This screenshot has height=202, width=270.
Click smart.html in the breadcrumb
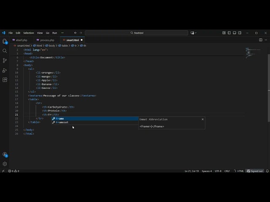[x=23, y=45]
